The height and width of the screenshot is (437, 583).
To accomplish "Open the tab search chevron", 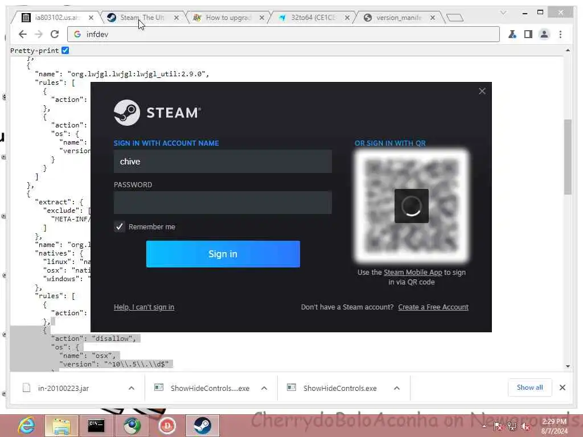I will 503,13.
